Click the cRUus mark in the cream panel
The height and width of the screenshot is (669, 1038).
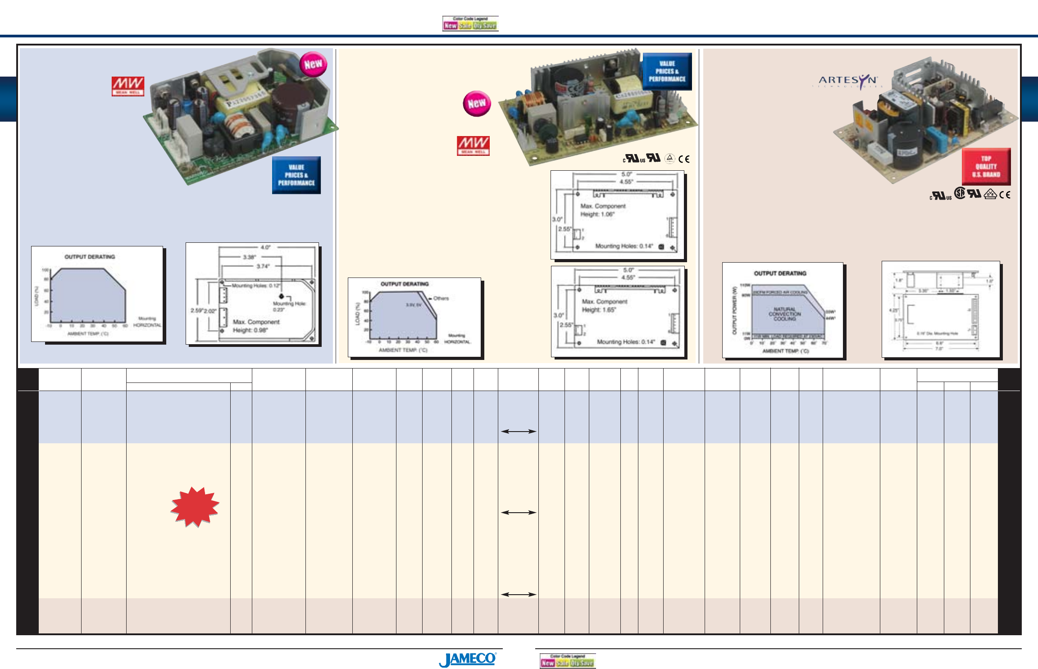click(634, 159)
